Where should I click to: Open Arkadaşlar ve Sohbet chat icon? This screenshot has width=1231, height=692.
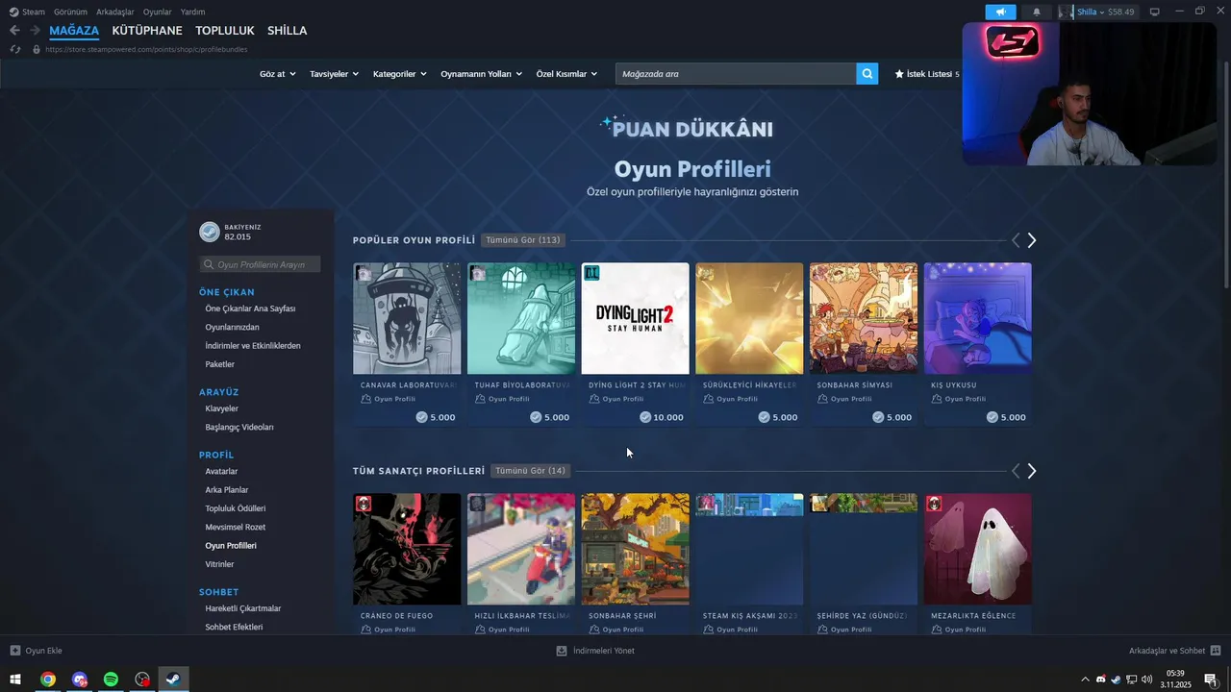[1216, 651]
